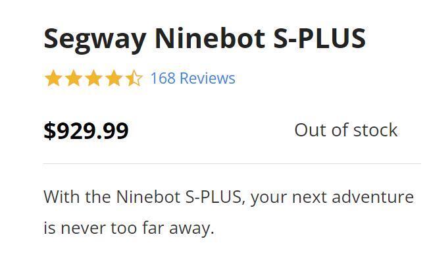This screenshot has width=429, height=274.
Task: Open the 168 Reviews link
Action: tap(192, 78)
